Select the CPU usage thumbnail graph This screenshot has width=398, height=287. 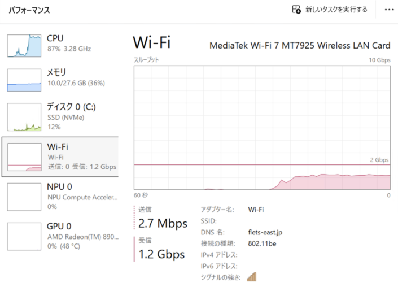(x=24, y=46)
